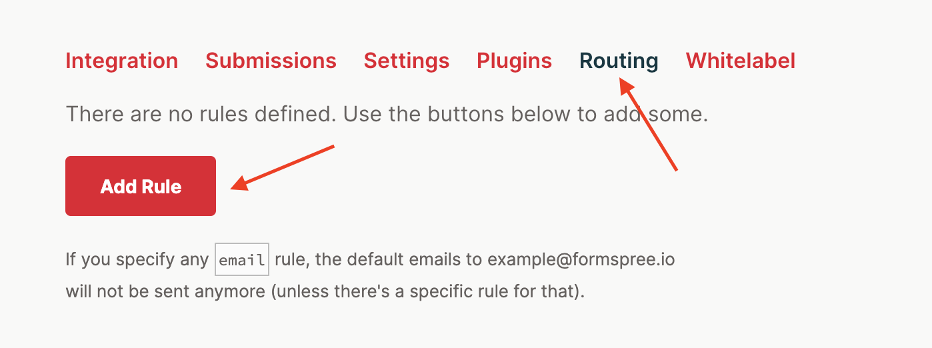Click the red arrow pointing at Routing
932x348 pixels.
click(649, 124)
